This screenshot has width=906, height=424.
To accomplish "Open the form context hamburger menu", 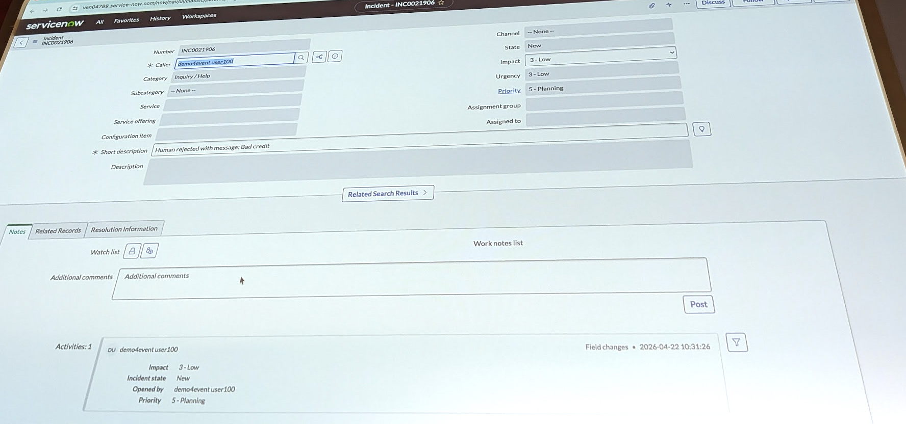I will tap(35, 42).
